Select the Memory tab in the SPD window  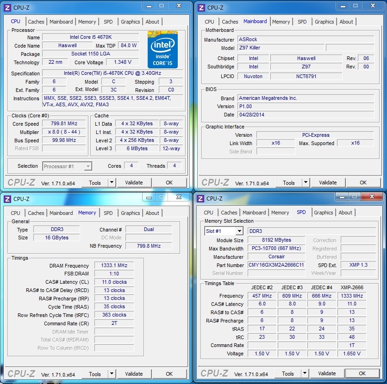point(280,212)
